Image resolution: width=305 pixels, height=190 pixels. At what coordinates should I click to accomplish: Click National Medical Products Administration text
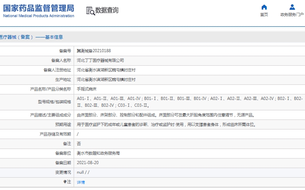pyautogui.click(x=39, y=16)
